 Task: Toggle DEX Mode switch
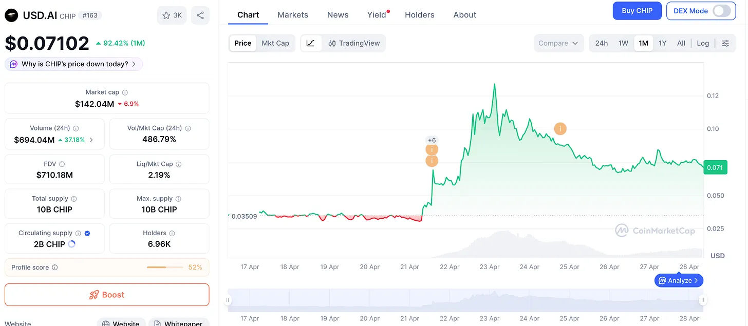click(721, 11)
